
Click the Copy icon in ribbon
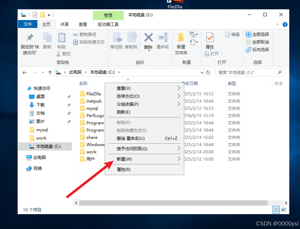click(47, 37)
